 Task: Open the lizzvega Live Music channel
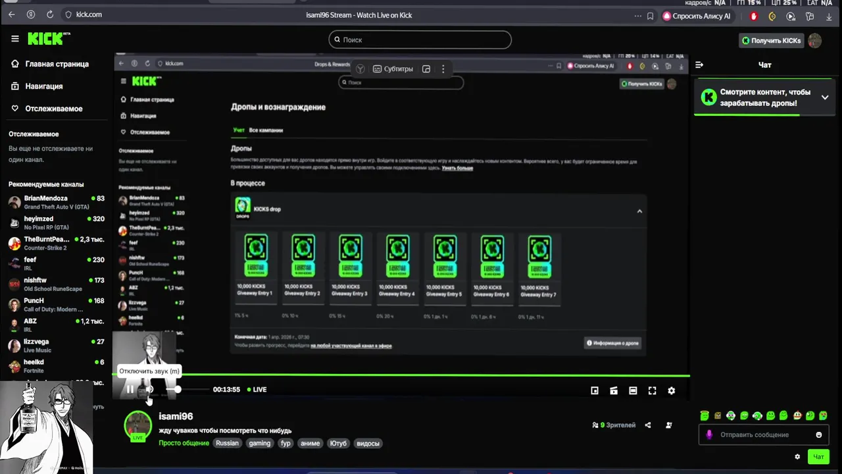click(55, 345)
